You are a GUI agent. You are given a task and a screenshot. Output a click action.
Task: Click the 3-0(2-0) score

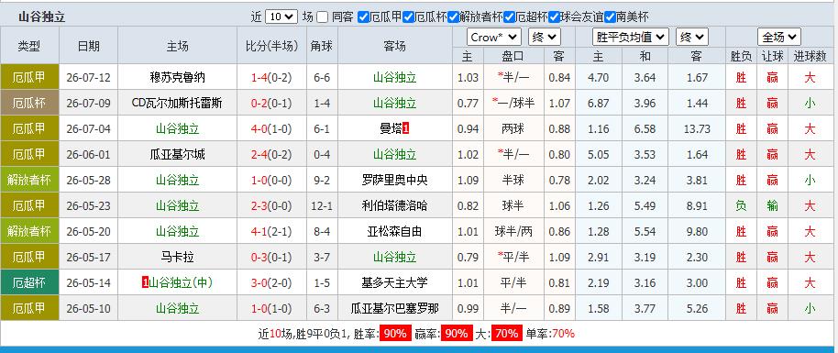coord(271,282)
